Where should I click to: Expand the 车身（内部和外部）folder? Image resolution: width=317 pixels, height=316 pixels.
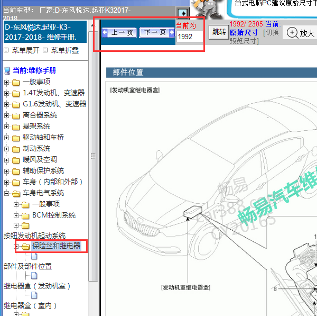pos(6,182)
